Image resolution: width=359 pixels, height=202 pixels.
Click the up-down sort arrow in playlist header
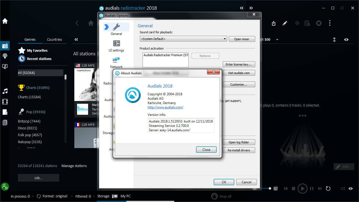click(334, 39)
